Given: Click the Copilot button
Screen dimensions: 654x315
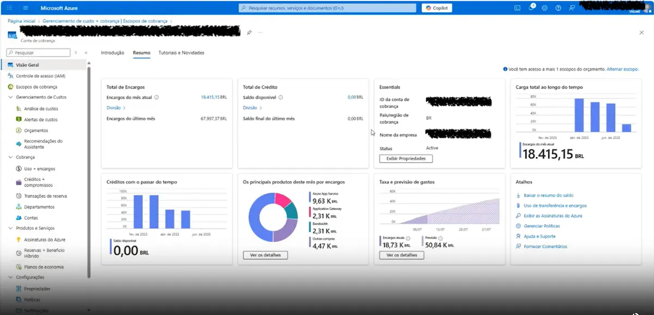Looking at the screenshot, I should coord(437,8).
